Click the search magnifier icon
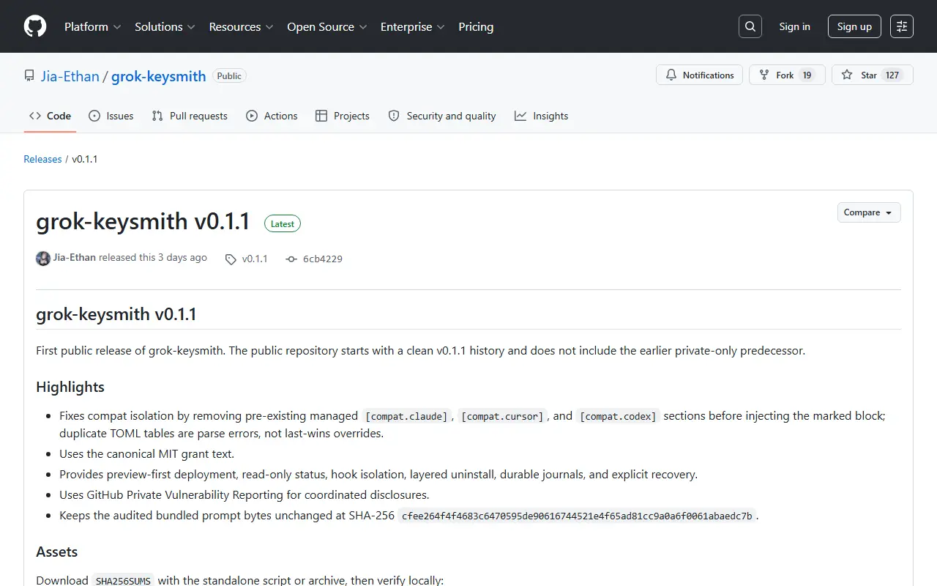Viewport: 937px width, 586px height. tap(750, 26)
